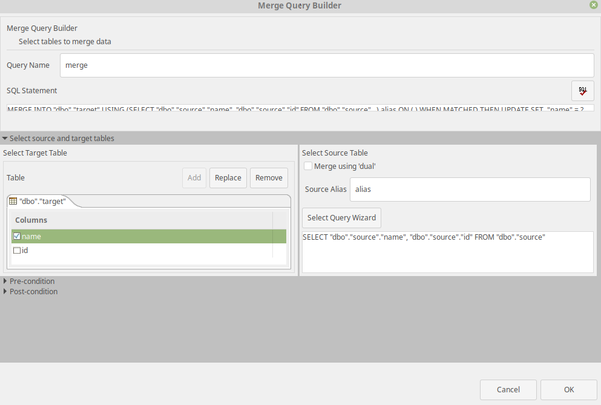The height and width of the screenshot is (405, 601).
Task: Enable Merge using 'dual' checkbox
Action: tap(308, 166)
